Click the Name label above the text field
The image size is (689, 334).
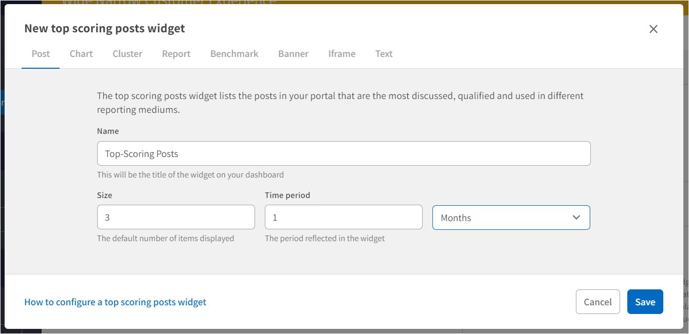pos(108,131)
